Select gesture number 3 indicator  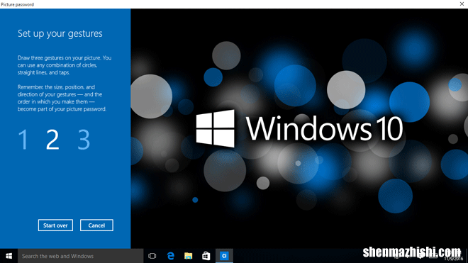click(84, 139)
